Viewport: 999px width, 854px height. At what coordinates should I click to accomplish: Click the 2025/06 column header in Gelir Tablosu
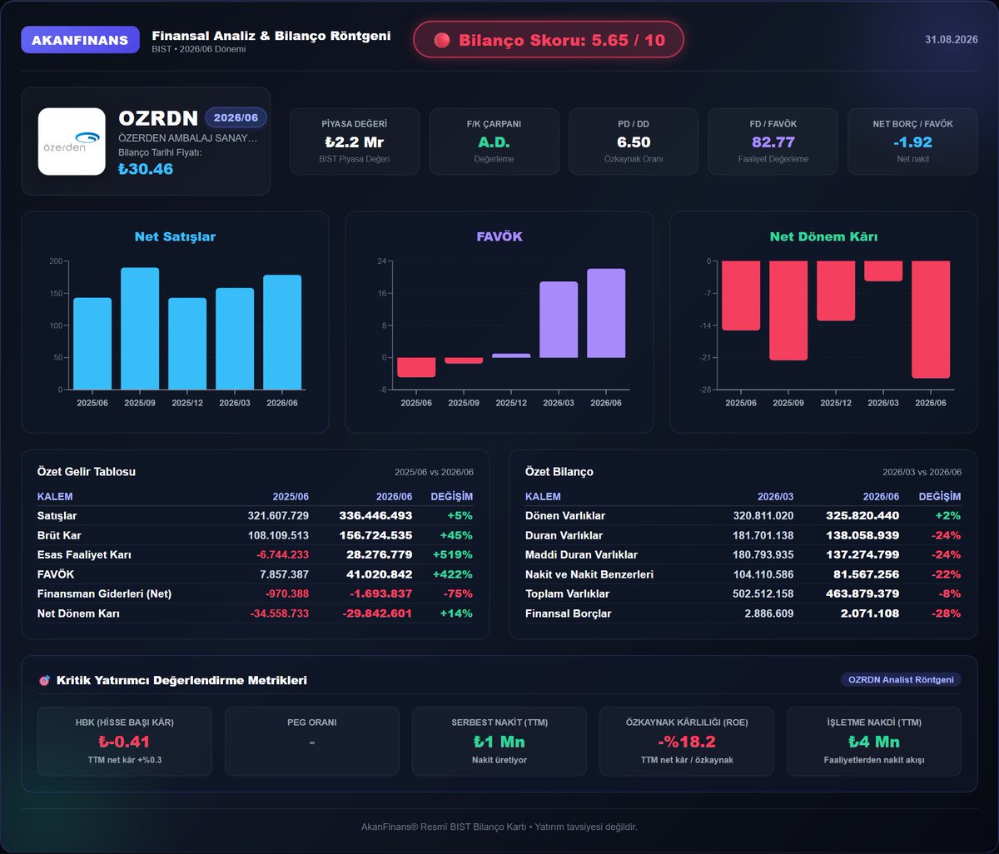pyautogui.click(x=291, y=497)
